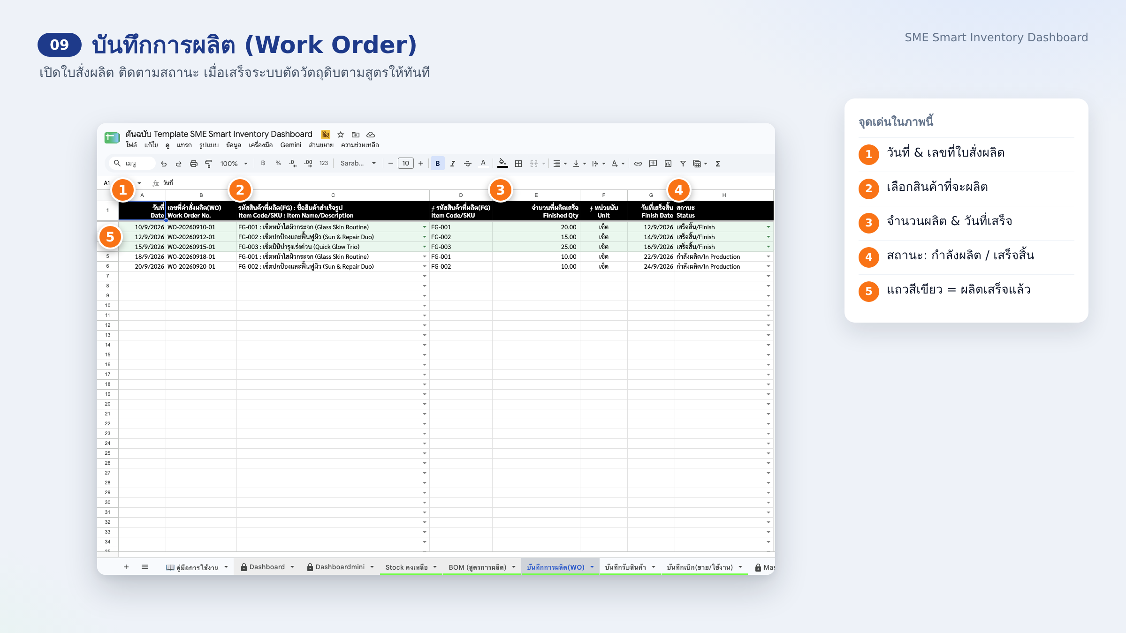The height and width of the screenshot is (633, 1126).
Task: Apply strikethrough formatting
Action: 468,164
